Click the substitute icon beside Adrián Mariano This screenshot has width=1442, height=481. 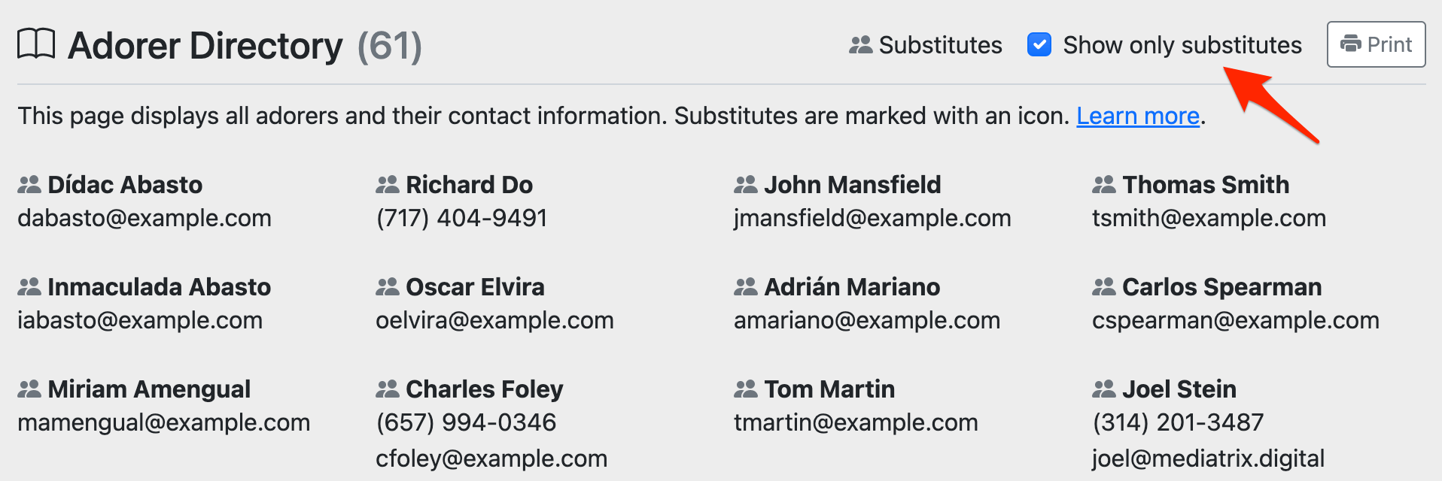coord(746,286)
